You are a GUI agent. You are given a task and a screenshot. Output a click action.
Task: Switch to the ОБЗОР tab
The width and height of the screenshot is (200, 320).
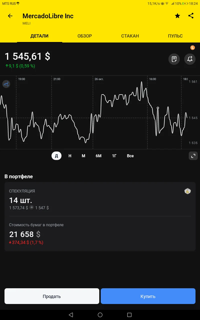tap(85, 36)
